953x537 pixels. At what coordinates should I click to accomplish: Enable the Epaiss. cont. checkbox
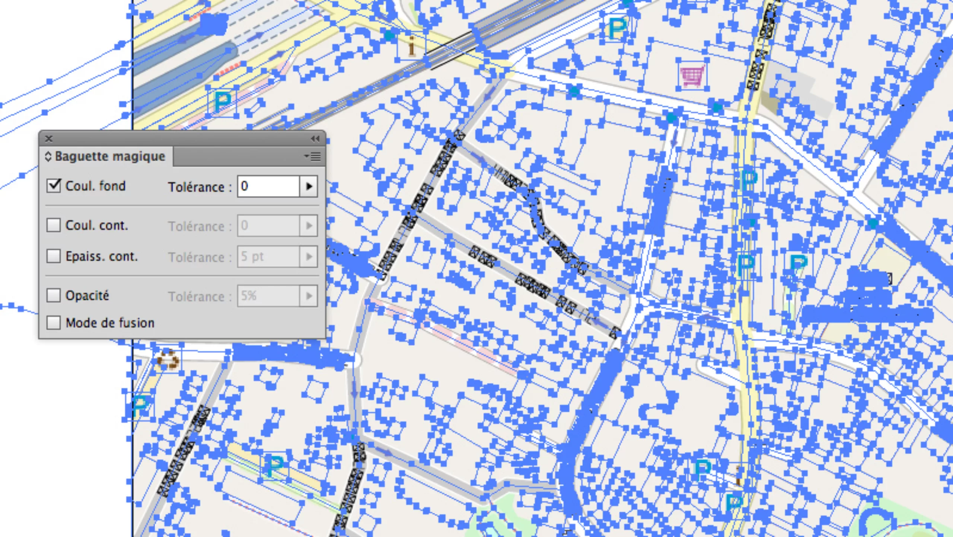click(x=54, y=256)
